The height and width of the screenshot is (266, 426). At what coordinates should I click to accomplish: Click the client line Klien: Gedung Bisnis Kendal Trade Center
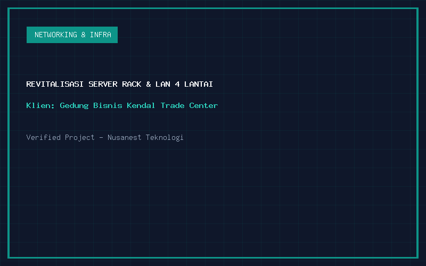[x=122, y=105]
